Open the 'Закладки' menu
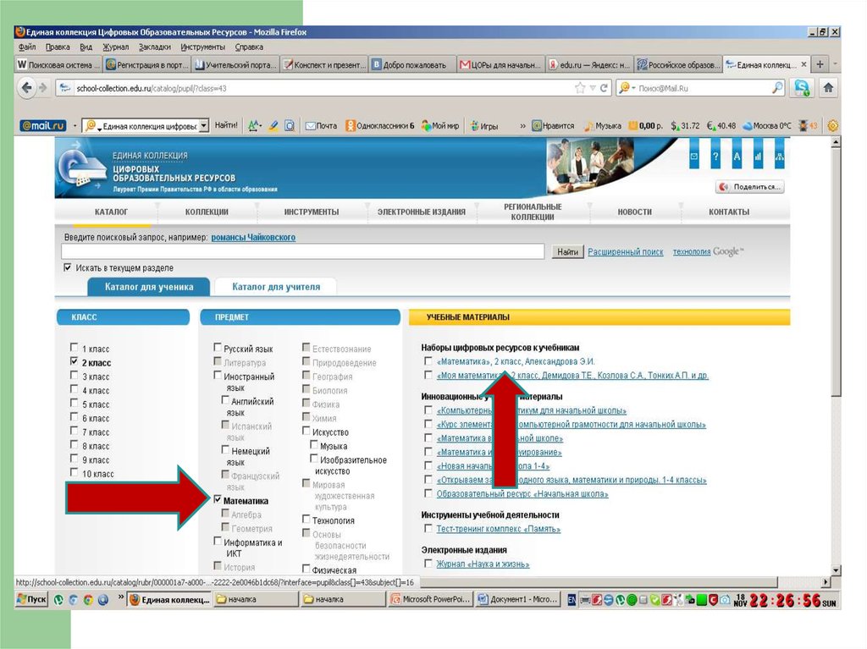This screenshot has width=867, height=649. click(154, 47)
